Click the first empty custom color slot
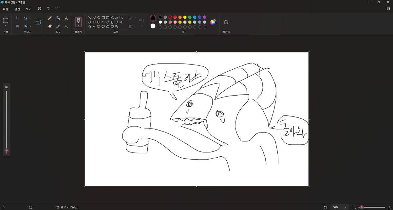Viewport: 393px width, 210px height. pos(160,27)
